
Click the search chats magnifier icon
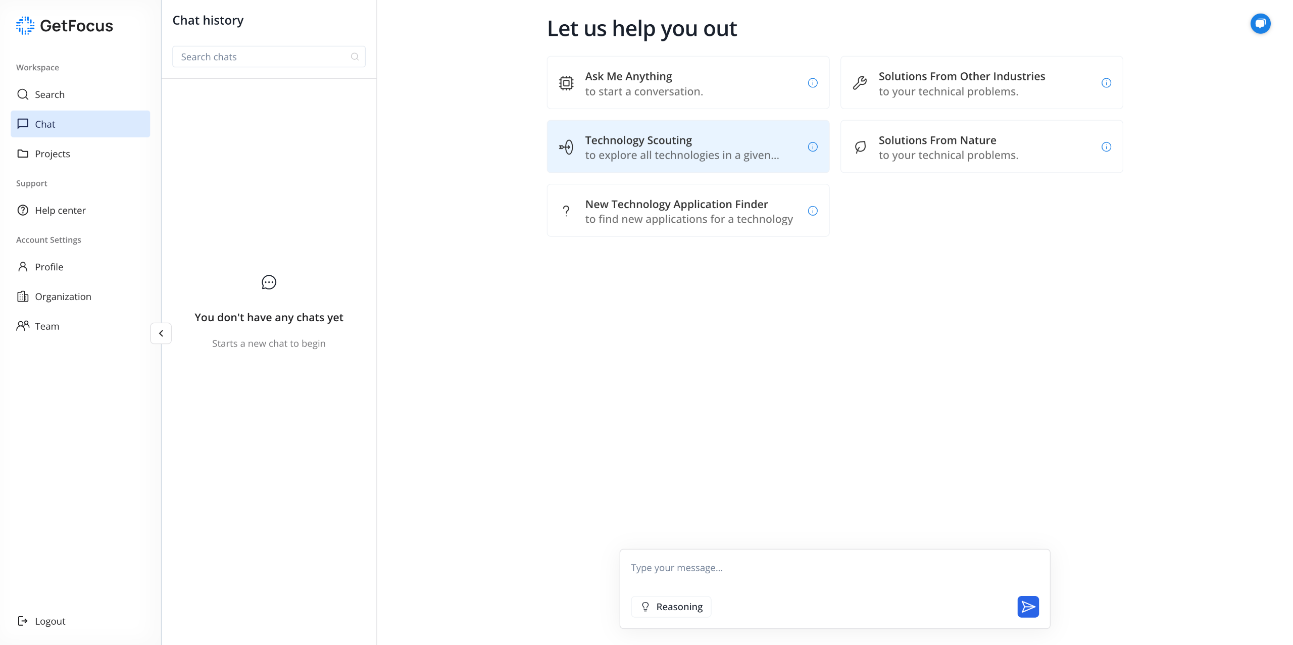pyautogui.click(x=355, y=57)
